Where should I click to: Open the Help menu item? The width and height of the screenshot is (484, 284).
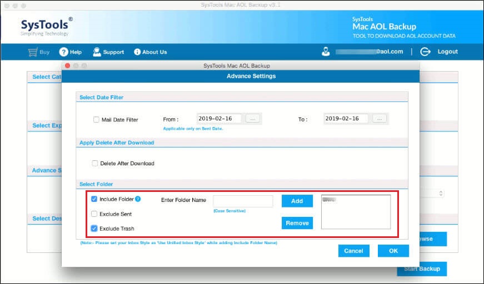tap(76, 52)
